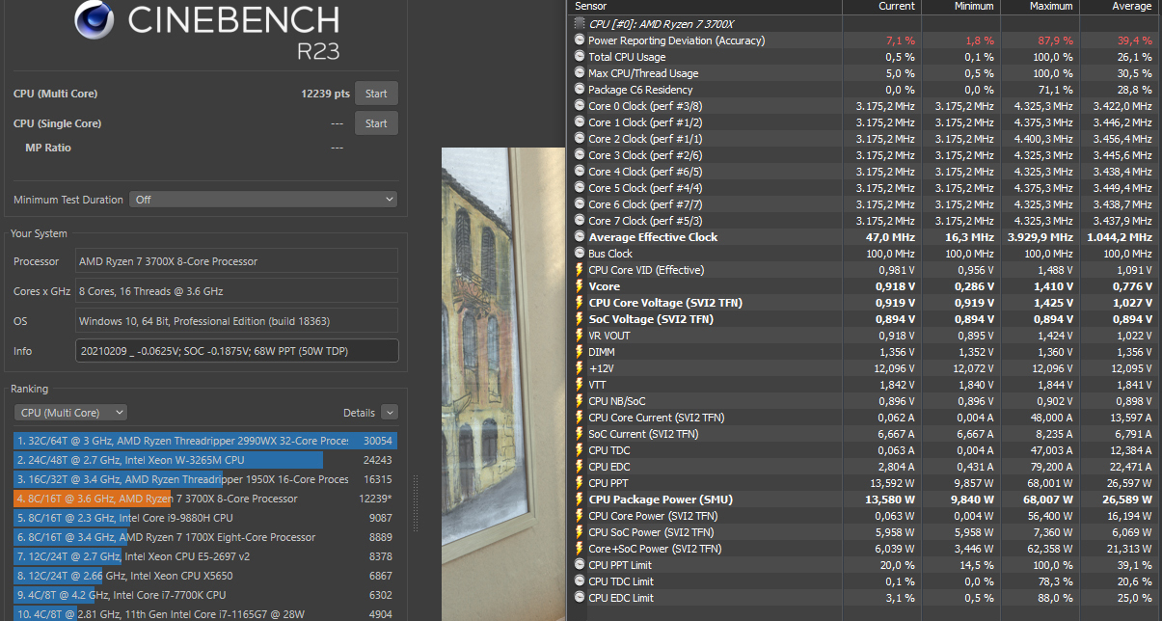Click the Cores x GHz field
The height and width of the screenshot is (621, 1162).
point(236,291)
